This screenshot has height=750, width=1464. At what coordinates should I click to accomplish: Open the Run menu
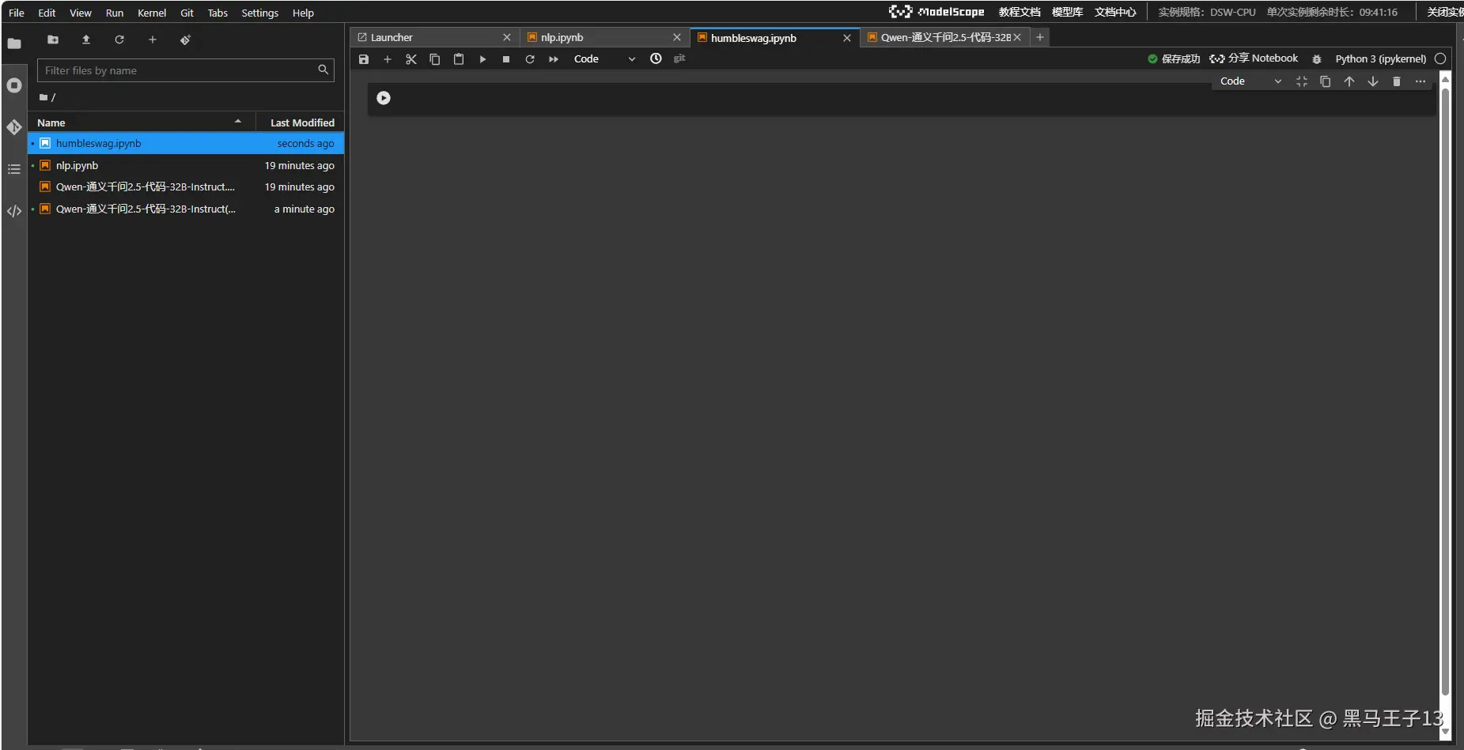[115, 13]
